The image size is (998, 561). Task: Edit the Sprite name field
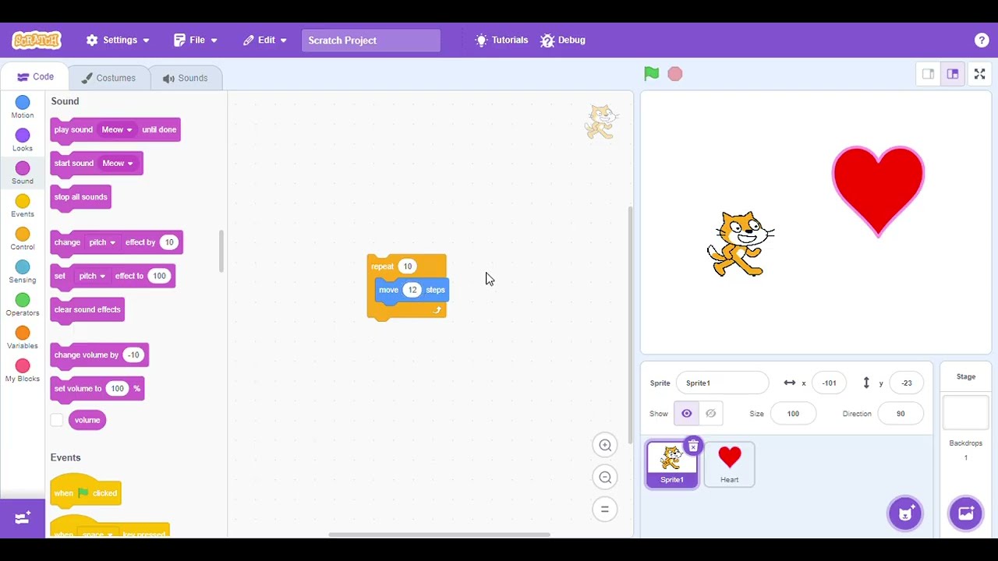tap(723, 383)
